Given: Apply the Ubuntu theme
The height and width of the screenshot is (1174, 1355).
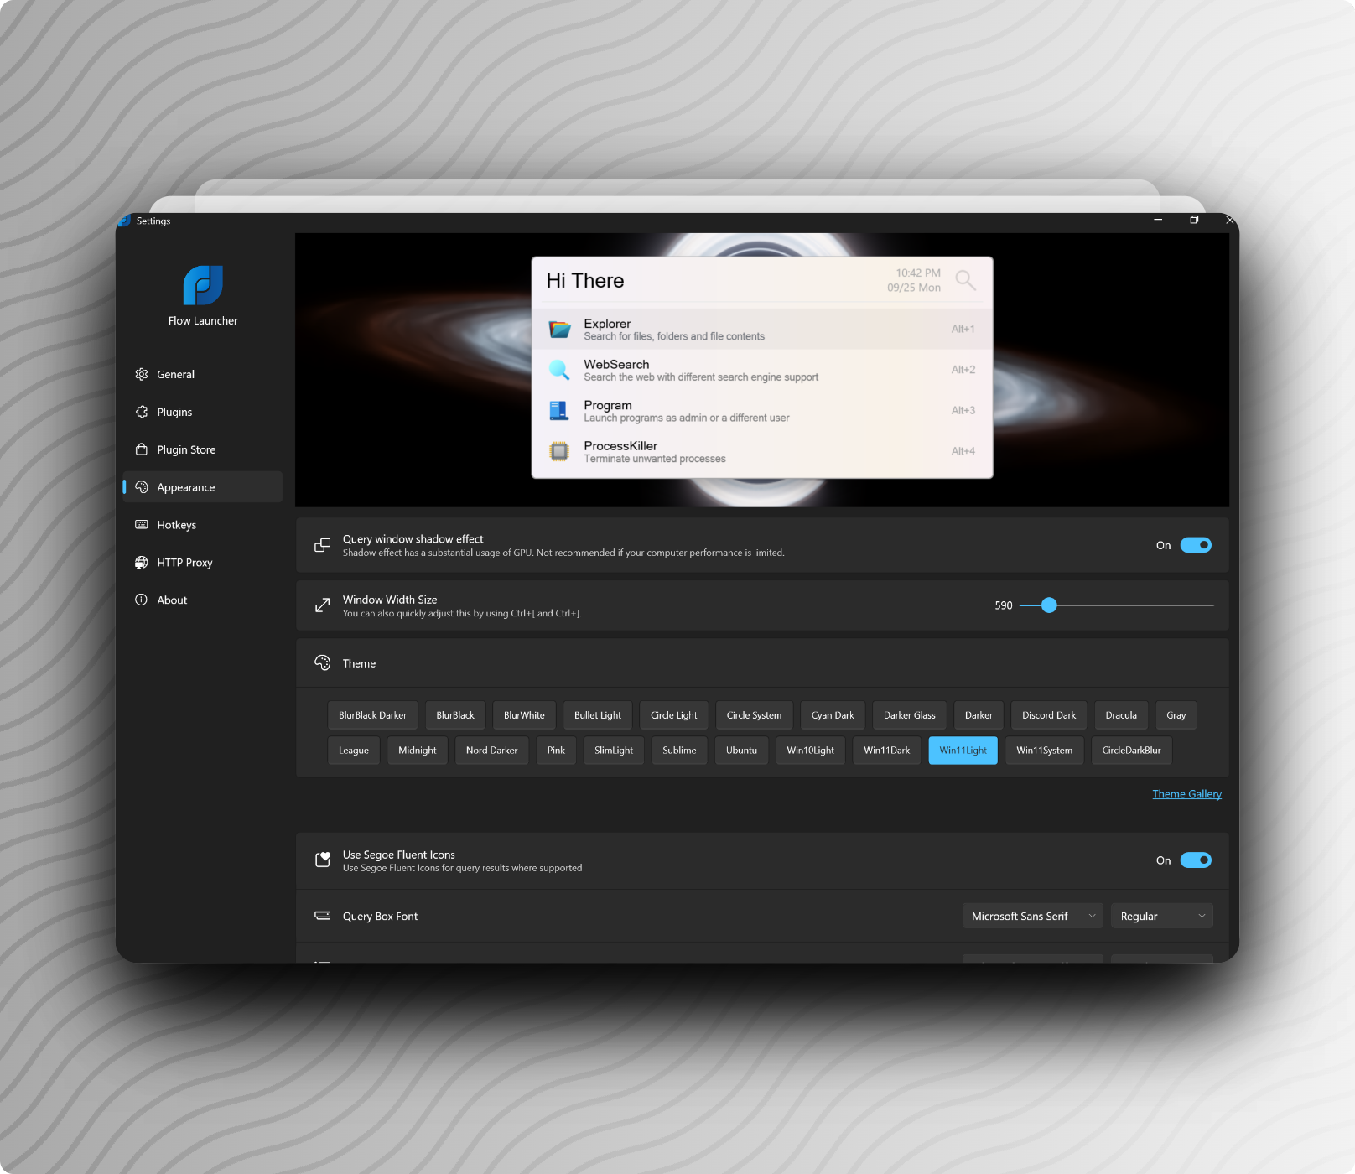Looking at the screenshot, I should pos(741,751).
